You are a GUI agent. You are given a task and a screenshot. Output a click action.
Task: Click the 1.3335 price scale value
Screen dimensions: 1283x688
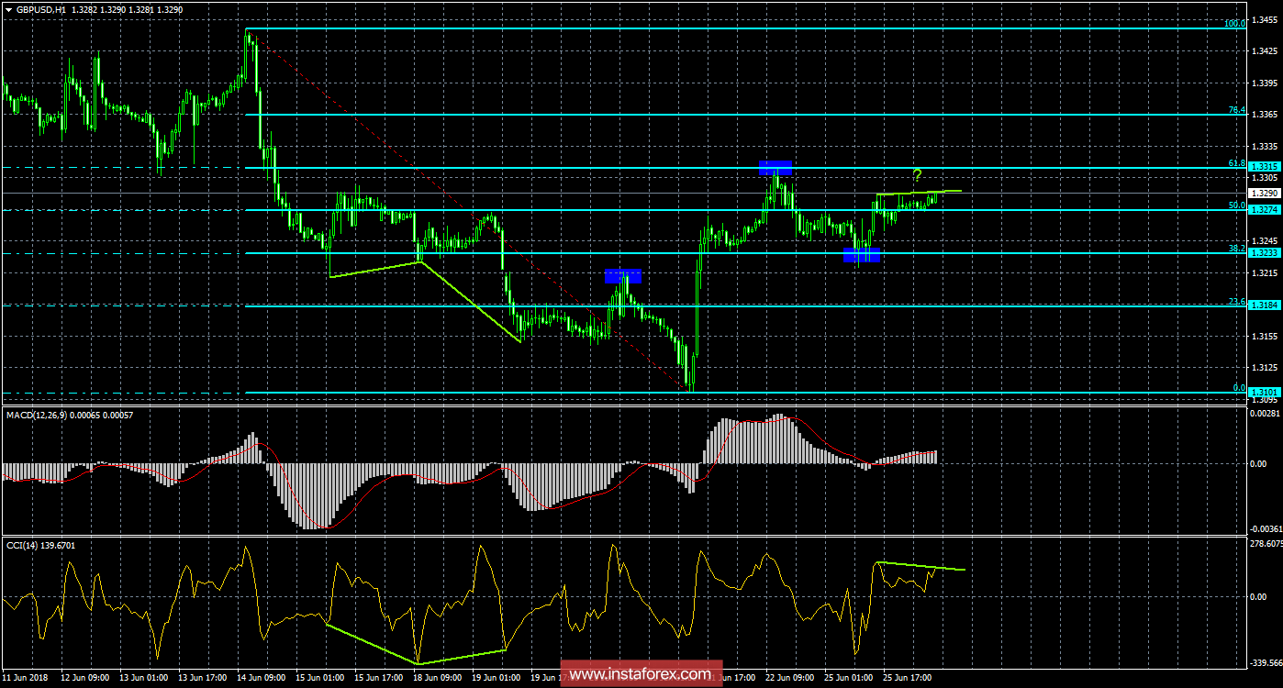pos(1264,146)
